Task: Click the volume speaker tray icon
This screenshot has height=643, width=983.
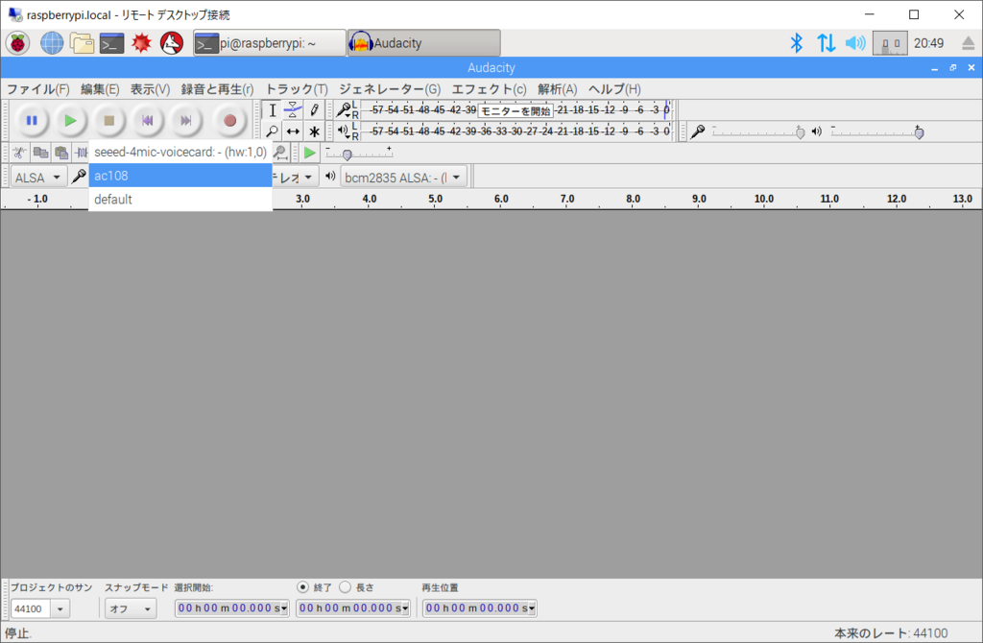Action: (x=855, y=43)
